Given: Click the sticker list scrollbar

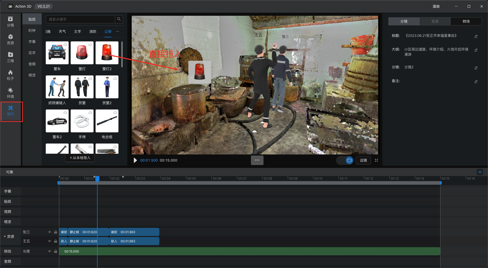Looking at the screenshot, I should (122, 54).
